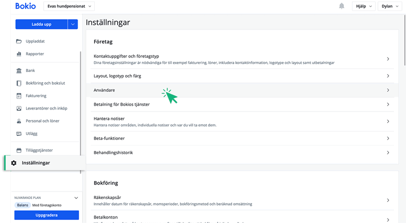
Task: Click the Rapporter bar chart icon
Action: (x=19, y=53)
